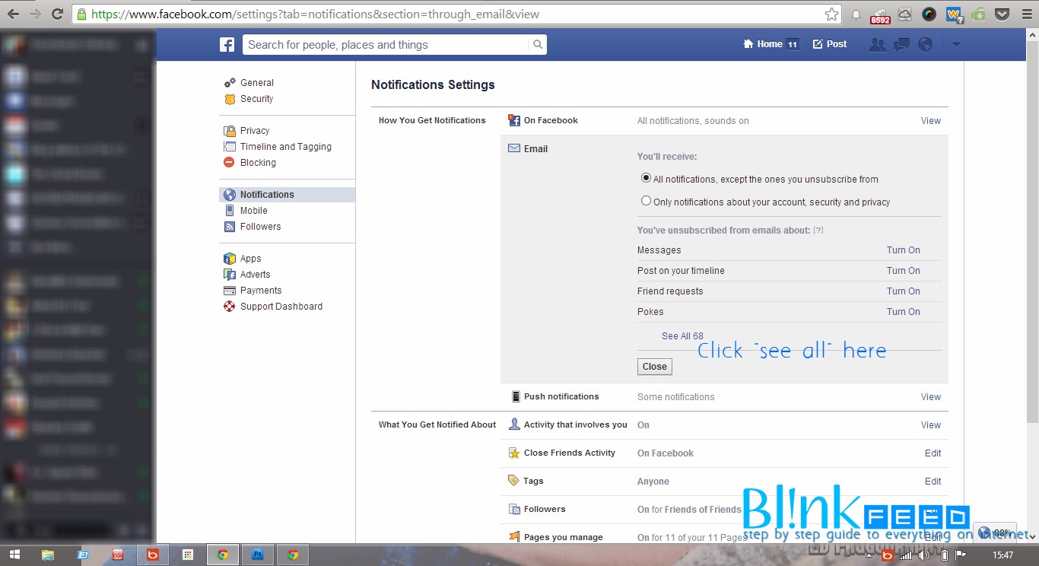Turn On email notifications for Messages

pyautogui.click(x=903, y=250)
